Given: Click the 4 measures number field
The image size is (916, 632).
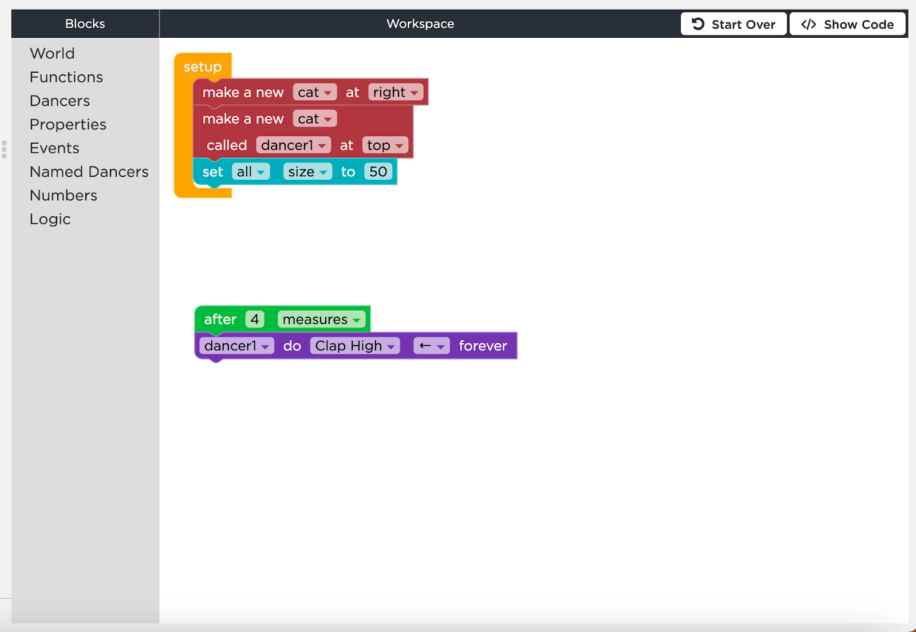Looking at the screenshot, I should pos(255,319).
